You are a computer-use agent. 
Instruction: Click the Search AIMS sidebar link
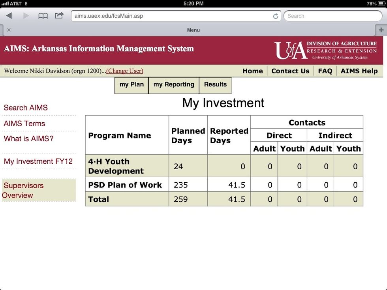(26, 108)
